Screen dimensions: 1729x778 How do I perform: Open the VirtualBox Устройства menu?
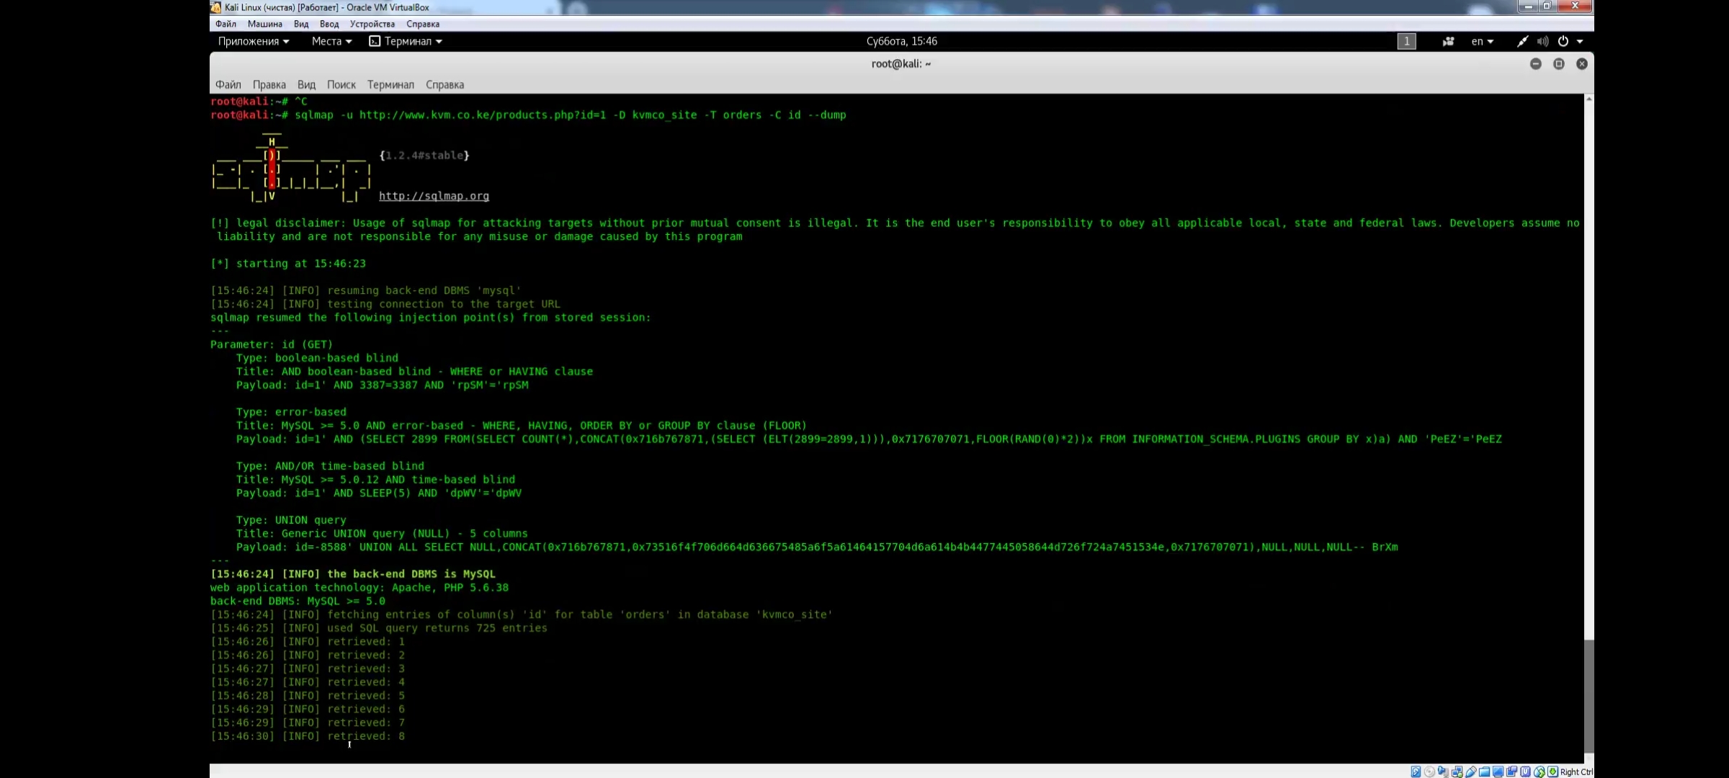click(x=372, y=24)
